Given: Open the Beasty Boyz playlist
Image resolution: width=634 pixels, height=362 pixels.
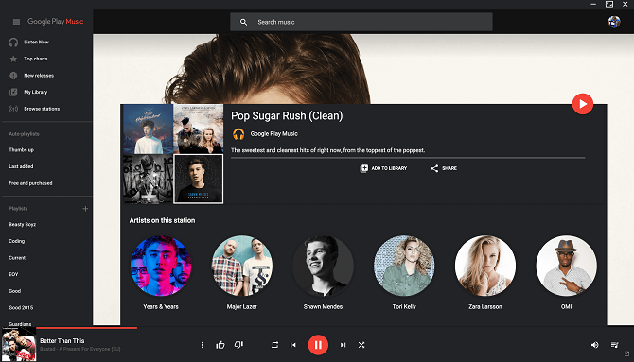Looking at the screenshot, I should pyautogui.click(x=23, y=225).
